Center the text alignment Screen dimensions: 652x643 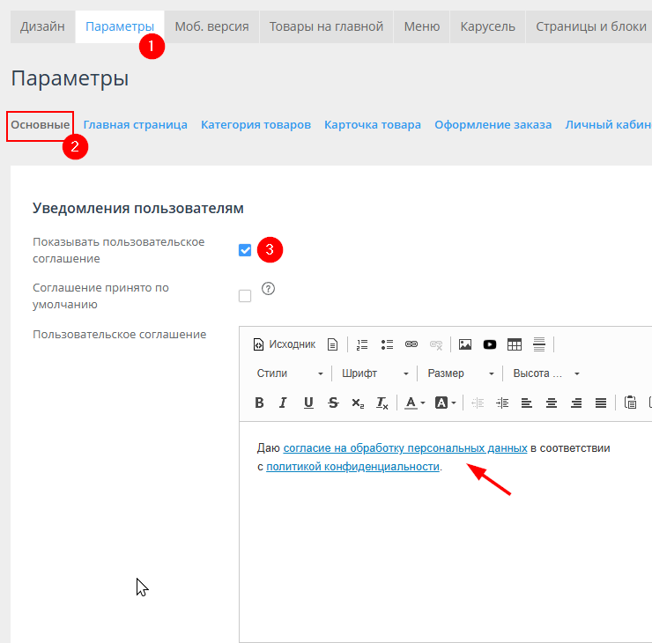552,403
